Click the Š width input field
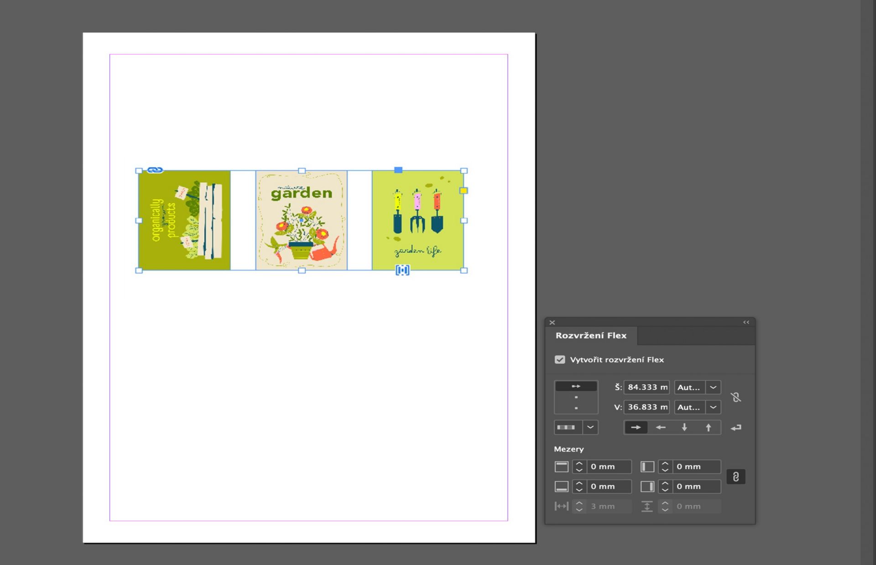This screenshot has width=876, height=565. pyautogui.click(x=646, y=387)
